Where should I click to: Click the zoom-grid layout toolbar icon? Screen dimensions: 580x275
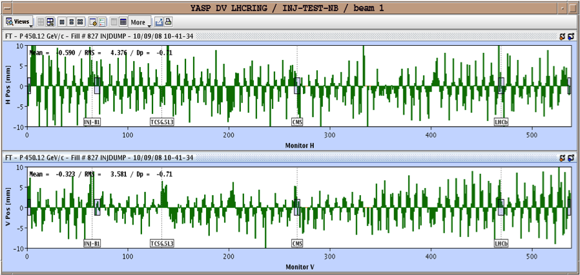tap(50, 22)
